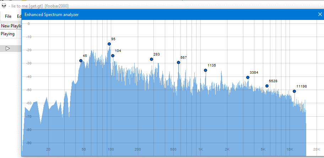Open the partially hidden Edit menu
The image size is (324, 158).
pyautogui.click(x=19, y=16)
